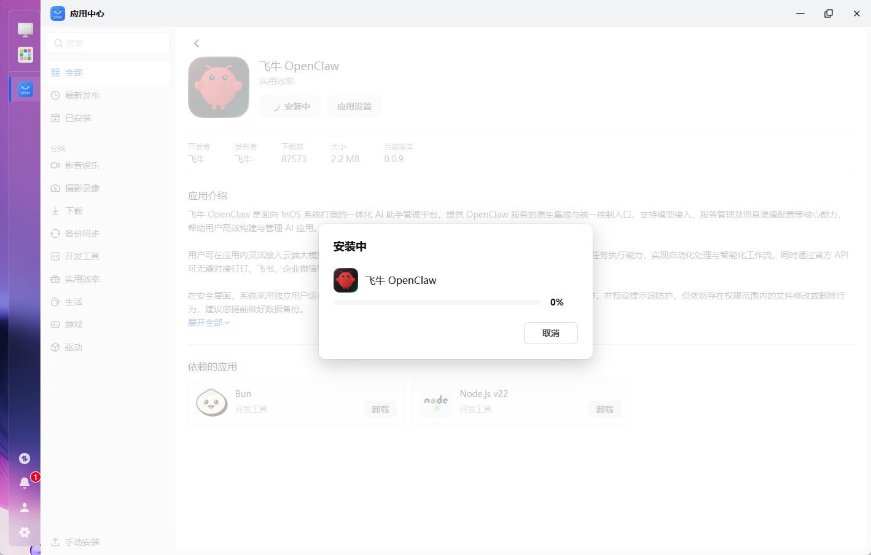Uninstall Node.js v22 dependency
This screenshot has width=871, height=555.
pos(604,409)
